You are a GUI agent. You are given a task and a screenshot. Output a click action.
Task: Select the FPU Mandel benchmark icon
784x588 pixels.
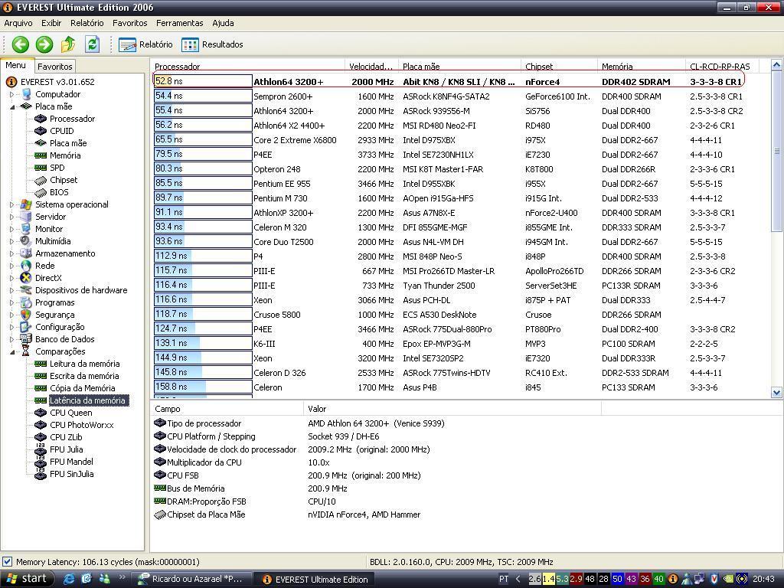[x=41, y=462]
